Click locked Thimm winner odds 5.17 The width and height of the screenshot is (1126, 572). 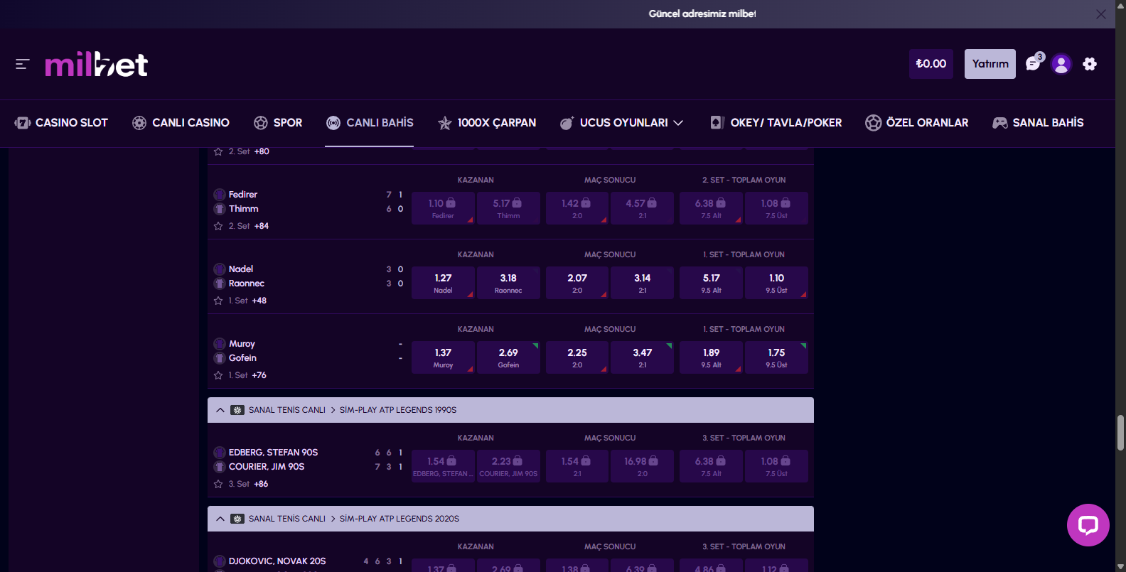508,208
